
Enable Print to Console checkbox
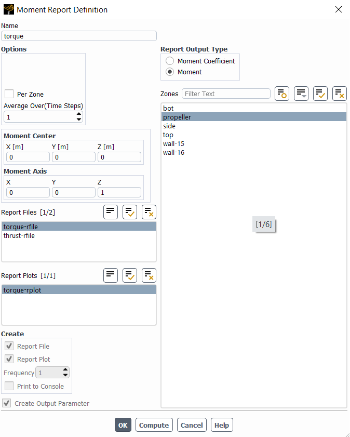(x=9, y=386)
